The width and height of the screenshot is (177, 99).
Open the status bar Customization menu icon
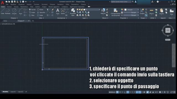pyautogui.click(x=174, y=92)
